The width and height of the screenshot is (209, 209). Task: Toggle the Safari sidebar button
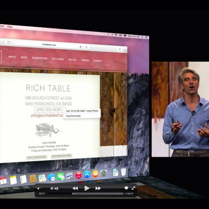(x=9, y=42)
